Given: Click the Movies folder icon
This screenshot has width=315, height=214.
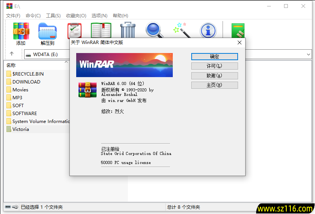Looking at the screenshot, I should click(9, 90).
